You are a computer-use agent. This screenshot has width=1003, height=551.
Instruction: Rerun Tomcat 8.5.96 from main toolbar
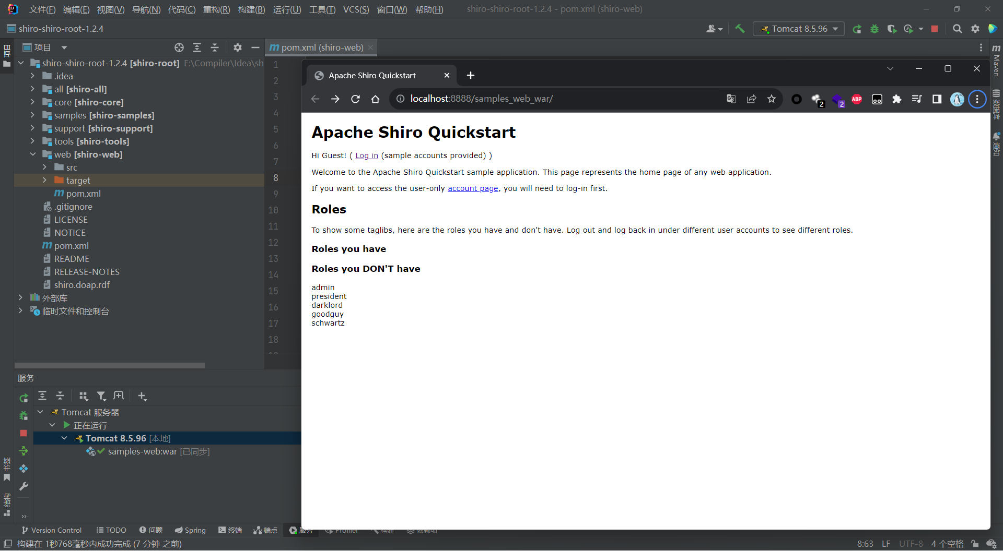pyautogui.click(x=857, y=29)
